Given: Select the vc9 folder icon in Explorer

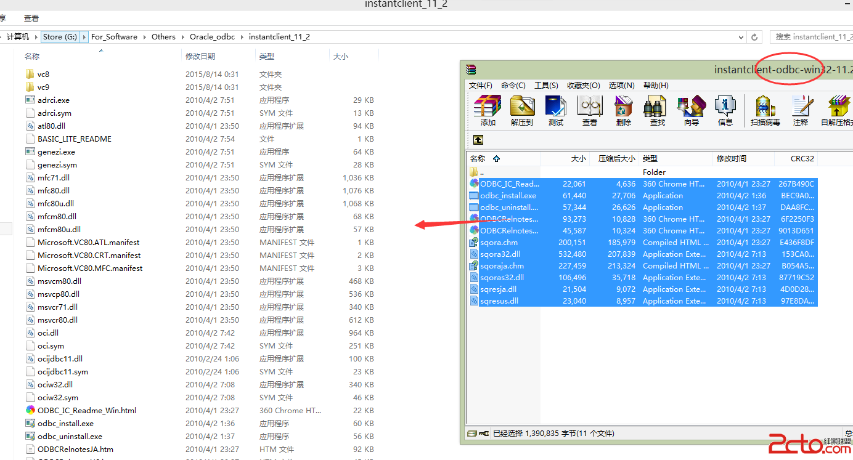Looking at the screenshot, I should tap(30, 87).
